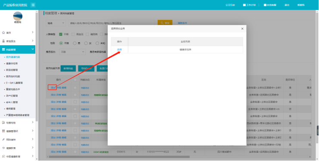This screenshot has height=161, width=319.
Task: Click the 首页 home icon in sidebar
Action: pos(3,33)
